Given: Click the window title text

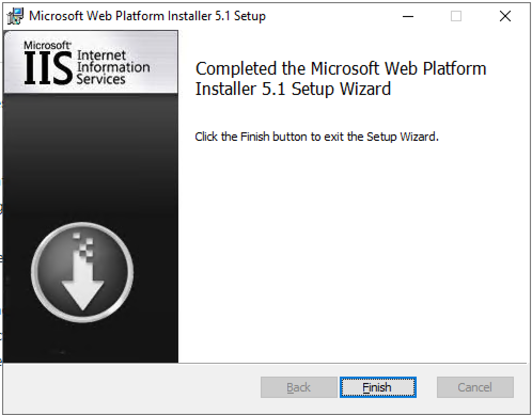Looking at the screenshot, I should coord(147,16).
